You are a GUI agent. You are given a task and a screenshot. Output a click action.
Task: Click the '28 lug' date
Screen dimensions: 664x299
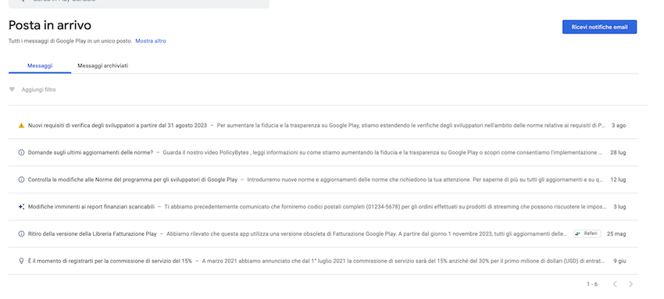click(618, 153)
